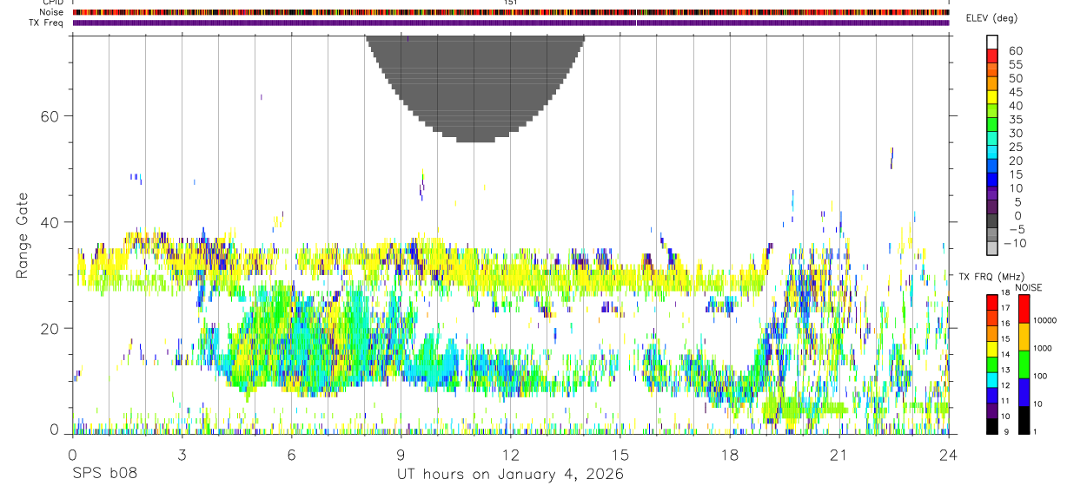This screenshot has height=492, width=1067.
Task: Click the "40" tick on Range Gate axis
Action: (x=50, y=222)
